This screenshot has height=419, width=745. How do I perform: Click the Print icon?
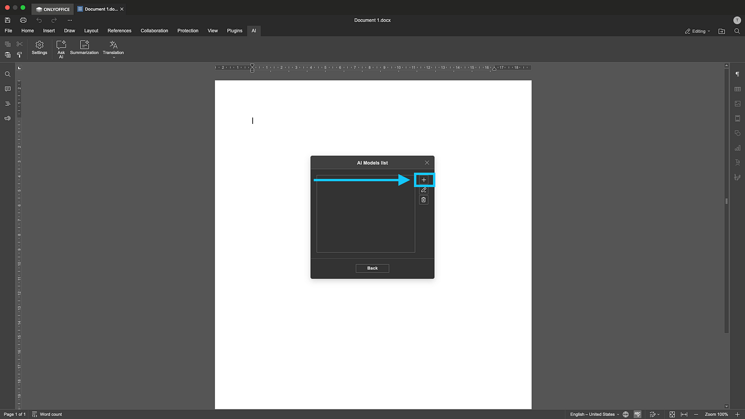tap(23, 20)
